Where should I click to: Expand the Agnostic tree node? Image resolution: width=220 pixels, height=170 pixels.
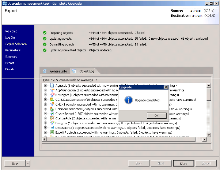tap(46, 85)
